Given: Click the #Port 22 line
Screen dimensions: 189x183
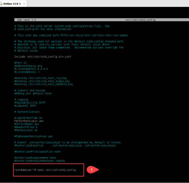Looking at the screenshot, I should click(20, 63).
